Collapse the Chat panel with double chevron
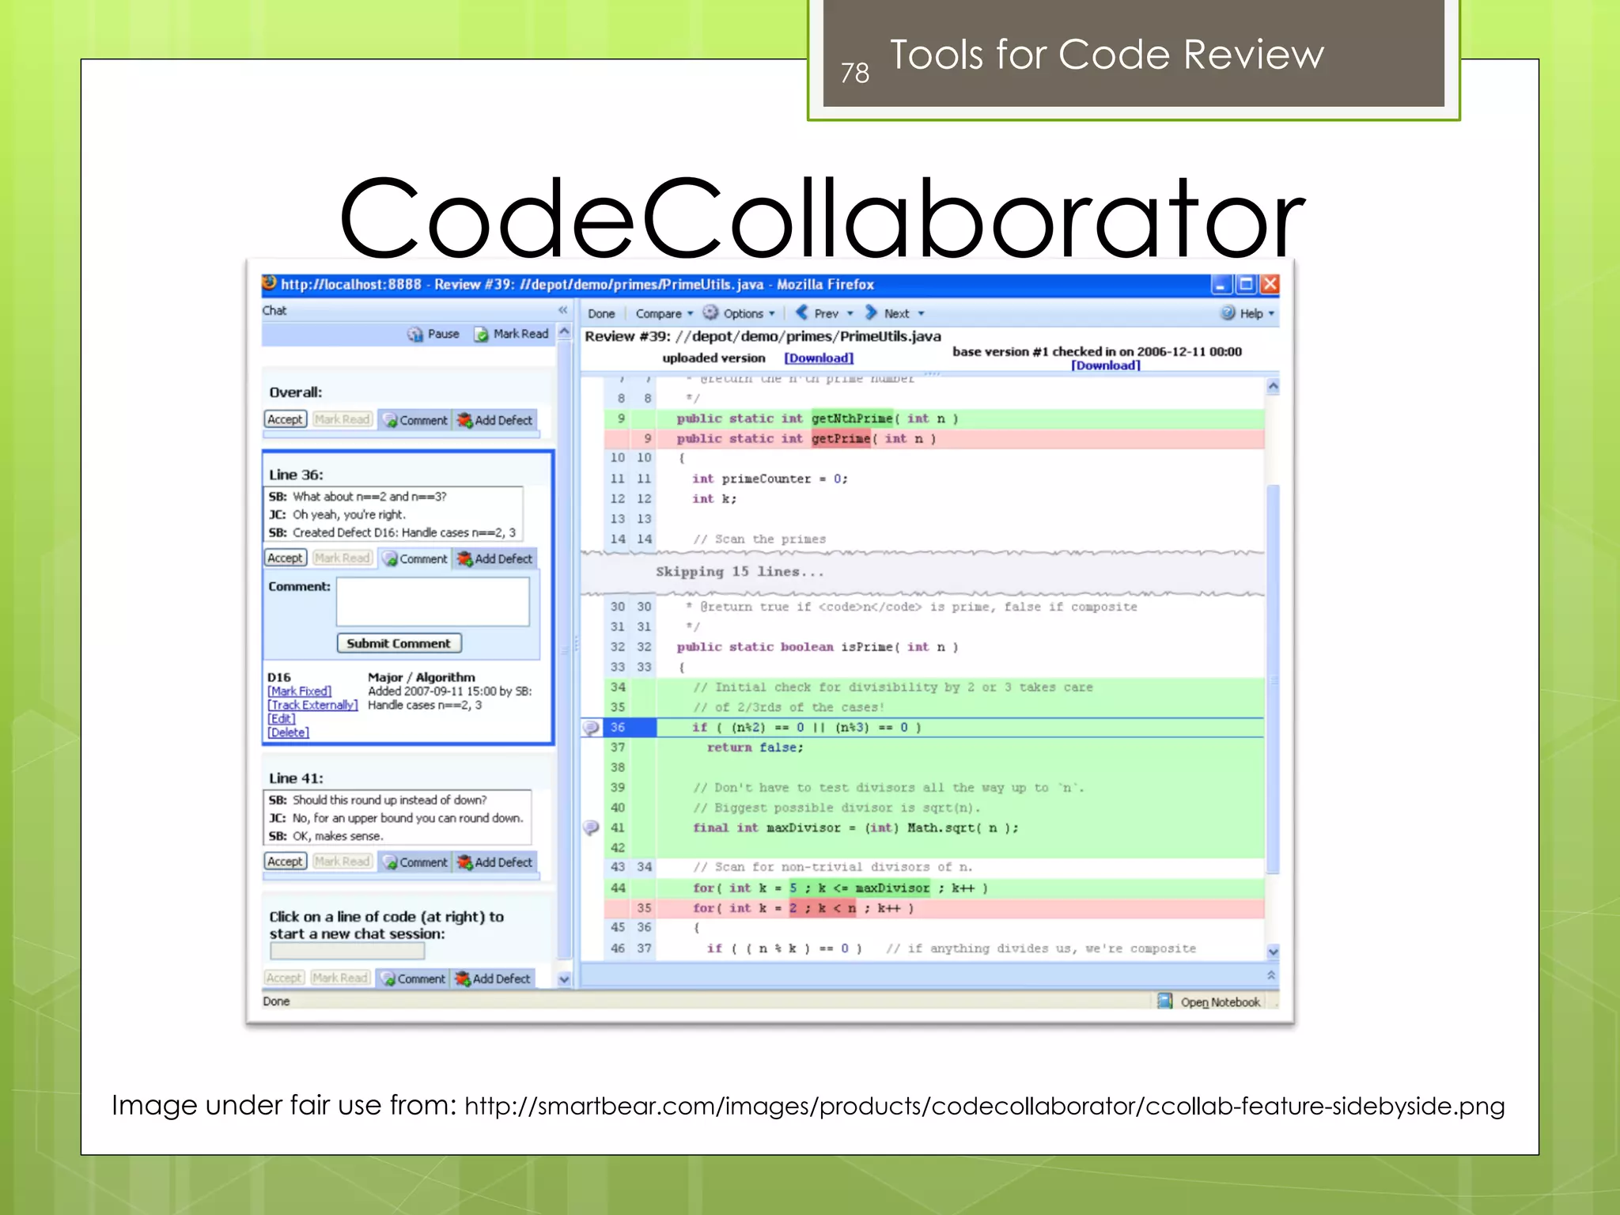This screenshot has height=1215, width=1620. tap(562, 310)
